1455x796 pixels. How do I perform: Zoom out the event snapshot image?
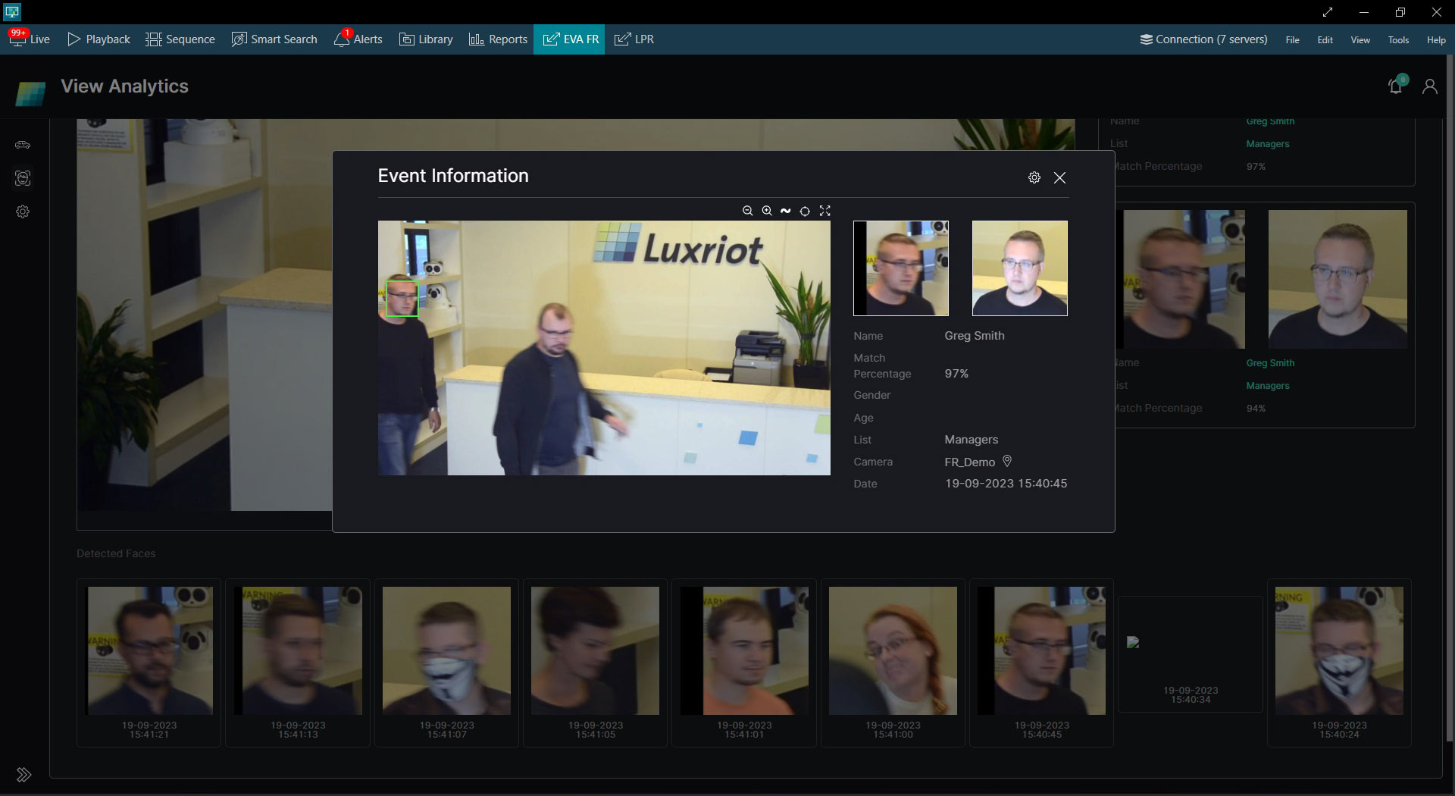click(747, 211)
